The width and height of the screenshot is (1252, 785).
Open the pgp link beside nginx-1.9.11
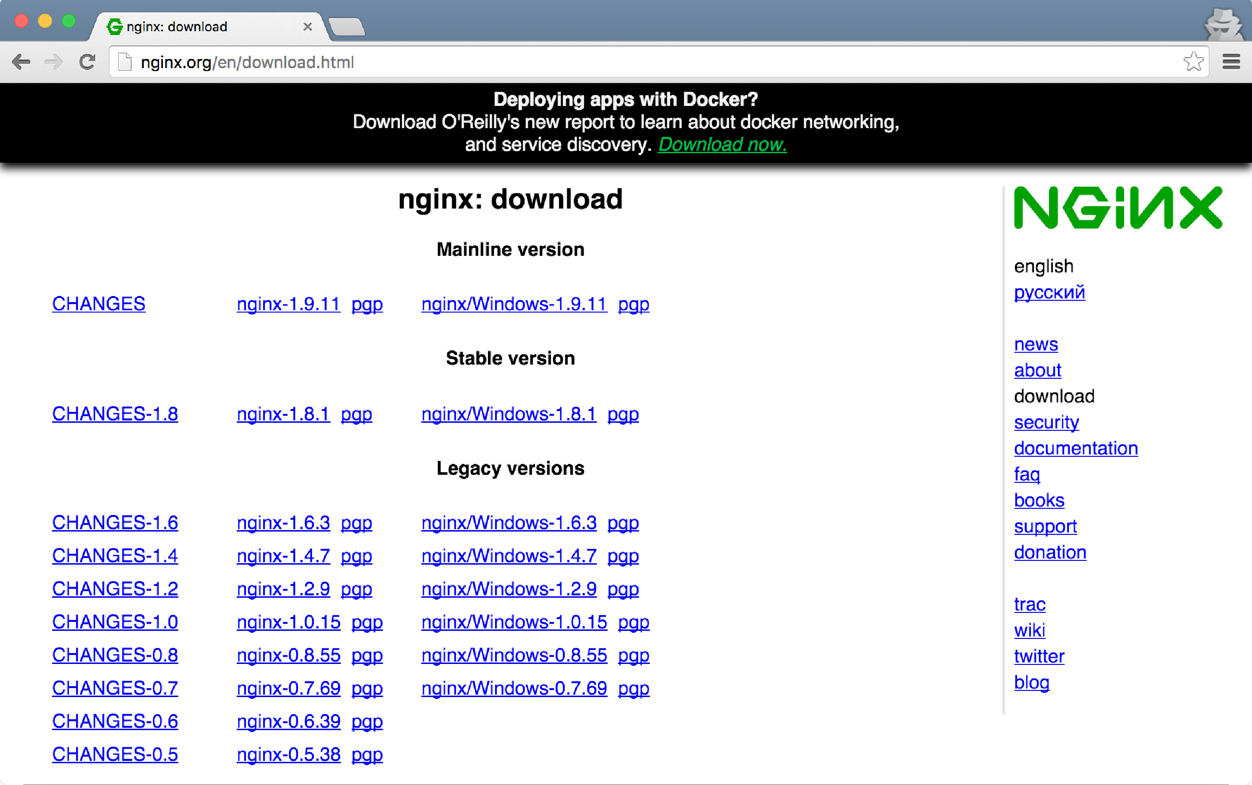coord(367,304)
